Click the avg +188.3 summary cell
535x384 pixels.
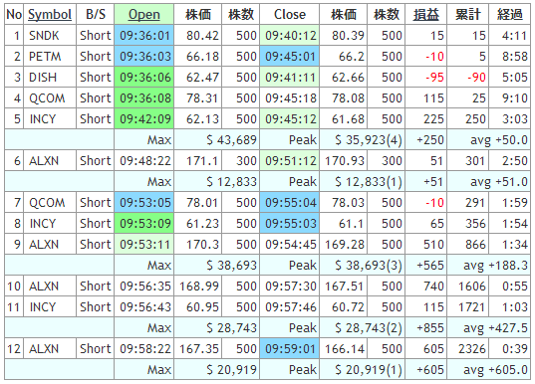(x=489, y=265)
